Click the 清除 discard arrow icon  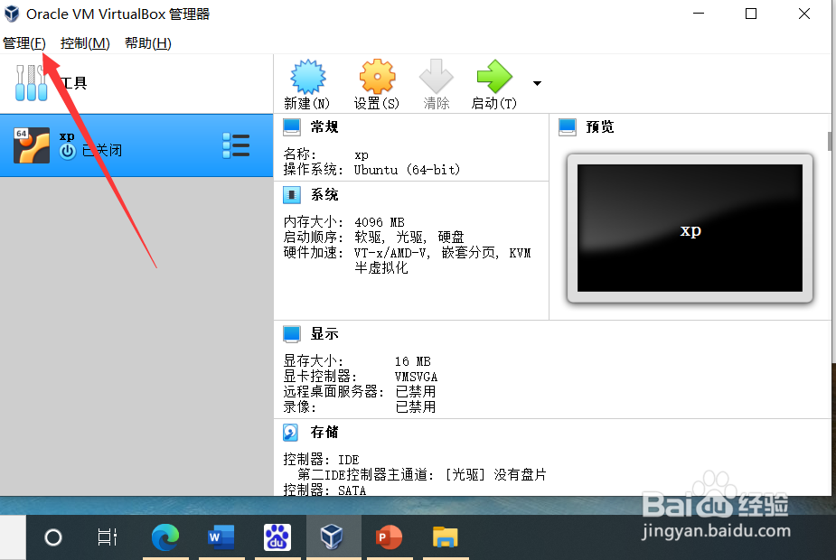(437, 77)
